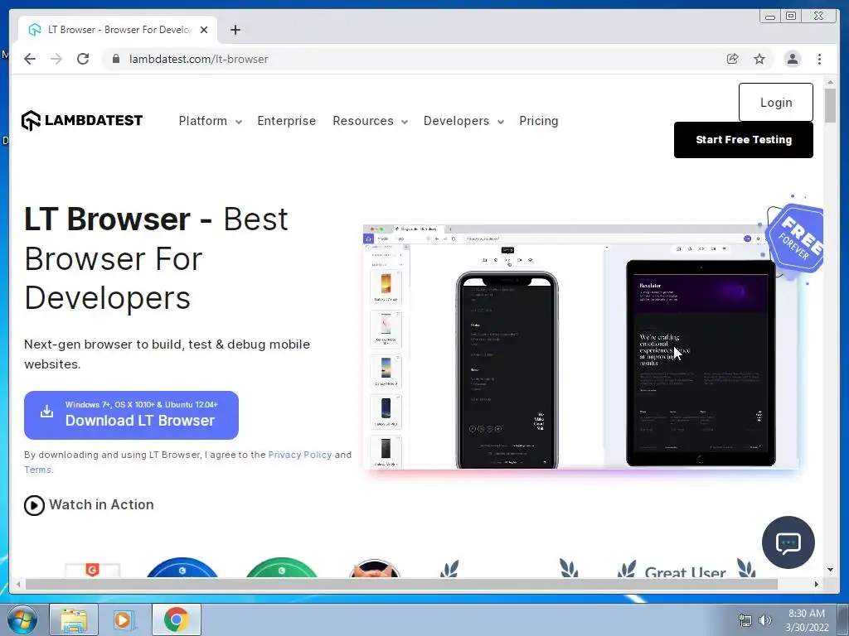Click the scroll left arrow
Viewport: 849px width, 636px height.
click(18, 584)
